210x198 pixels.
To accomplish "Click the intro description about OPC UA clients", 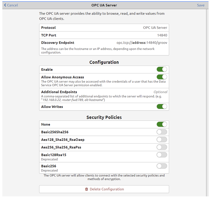I will pyautogui.click(x=102, y=16).
